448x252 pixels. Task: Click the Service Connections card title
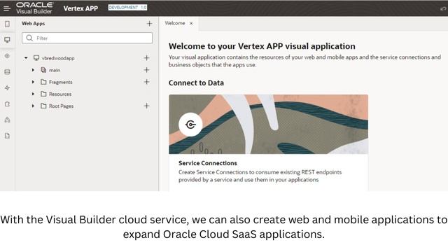[x=208, y=163]
